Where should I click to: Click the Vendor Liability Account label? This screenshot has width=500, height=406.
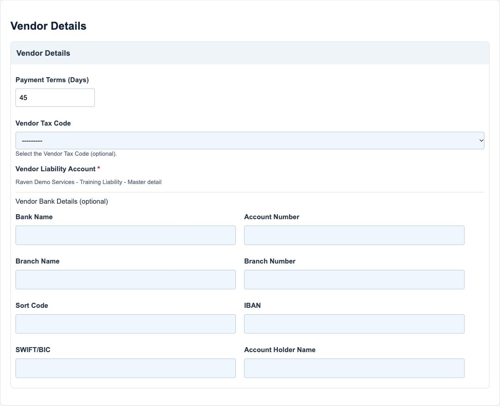pos(58,169)
